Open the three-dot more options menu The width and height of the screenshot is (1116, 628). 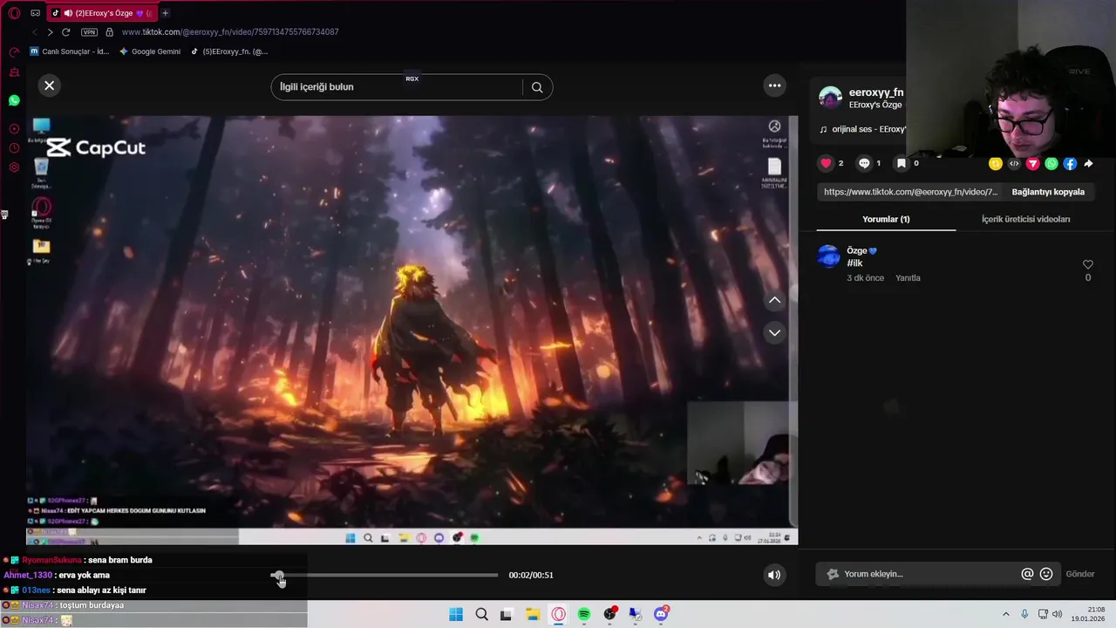click(x=774, y=85)
